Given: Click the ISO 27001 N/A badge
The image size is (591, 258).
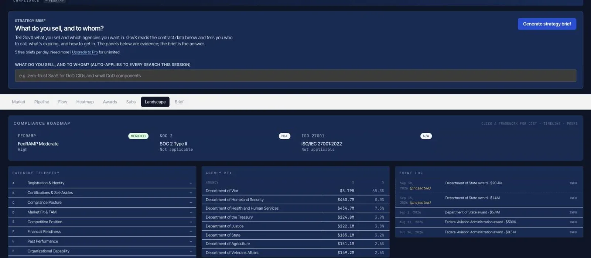Looking at the screenshot, I should (x=426, y=136).
